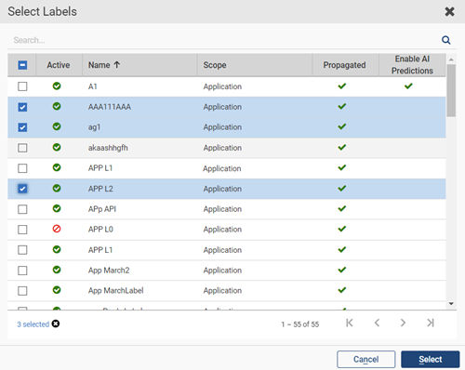Viewport: 465px width, 370px height.
Task: Check the APp API checkbox
Action: click(22, 209)
